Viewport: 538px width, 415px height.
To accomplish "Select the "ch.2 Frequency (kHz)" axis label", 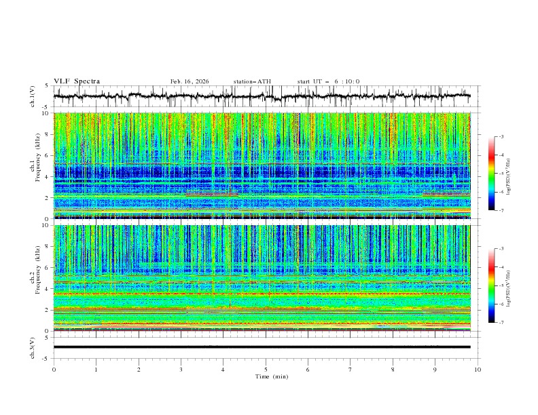I will [35, 270].
